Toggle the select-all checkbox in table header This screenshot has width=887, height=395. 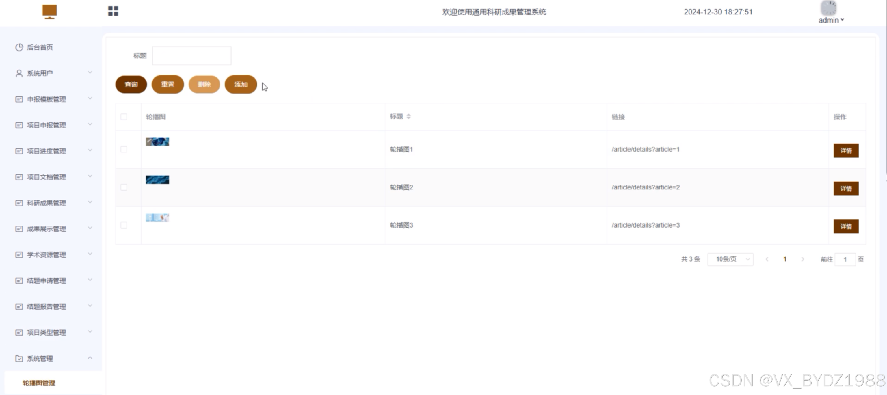pos(124,117)
